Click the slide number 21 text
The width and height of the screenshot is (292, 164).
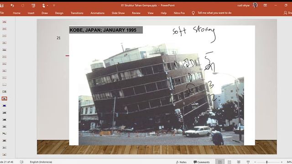pos(58,38)
